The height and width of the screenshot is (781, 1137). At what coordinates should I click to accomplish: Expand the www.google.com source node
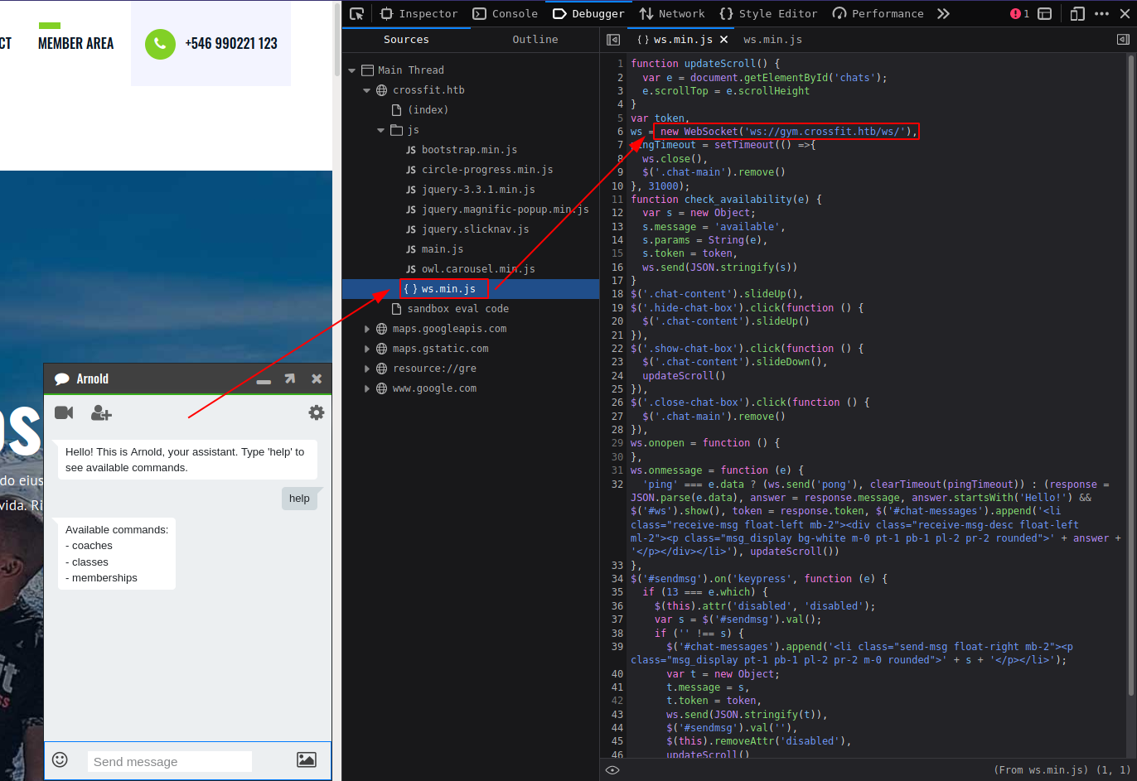(367, 388)
